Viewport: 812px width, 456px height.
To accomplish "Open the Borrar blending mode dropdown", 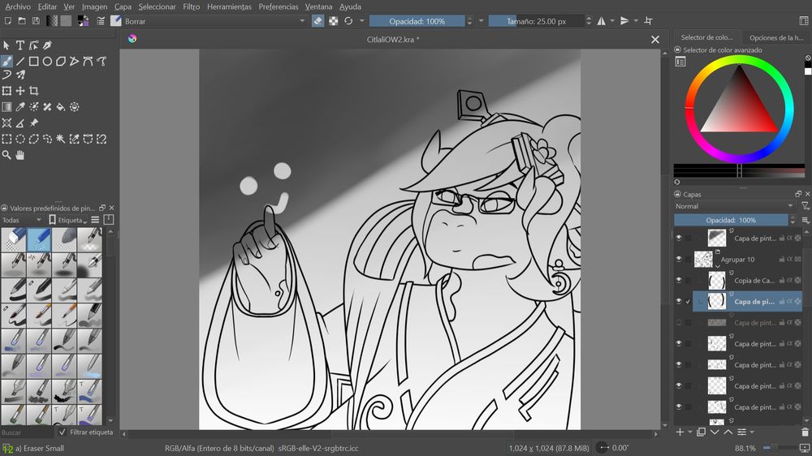I will pos(214,21).
